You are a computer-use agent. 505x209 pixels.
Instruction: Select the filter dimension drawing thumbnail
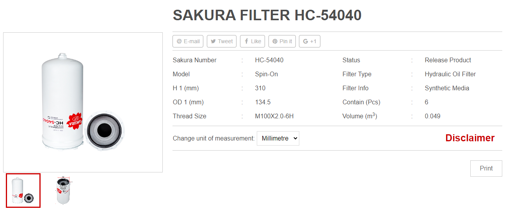coord(63,190)
